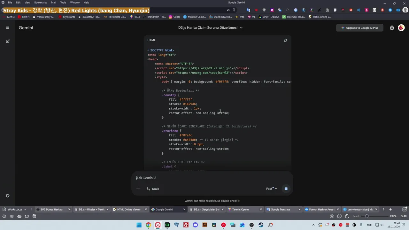Image resolution: width=409 pixels, height=230 pixels.
Task: Open a new browser tab with plus
Action: (x=390, y=210)
